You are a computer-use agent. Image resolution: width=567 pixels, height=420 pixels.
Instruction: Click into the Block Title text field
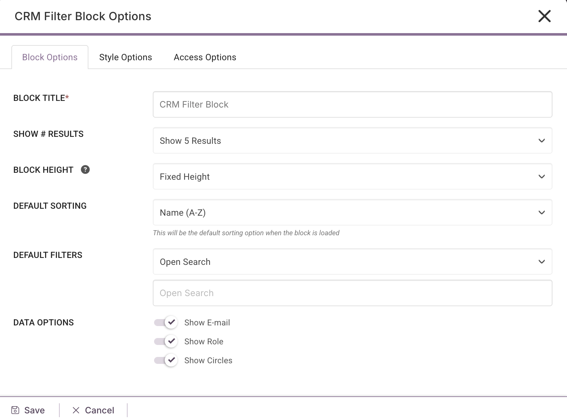tap(352, 104)
